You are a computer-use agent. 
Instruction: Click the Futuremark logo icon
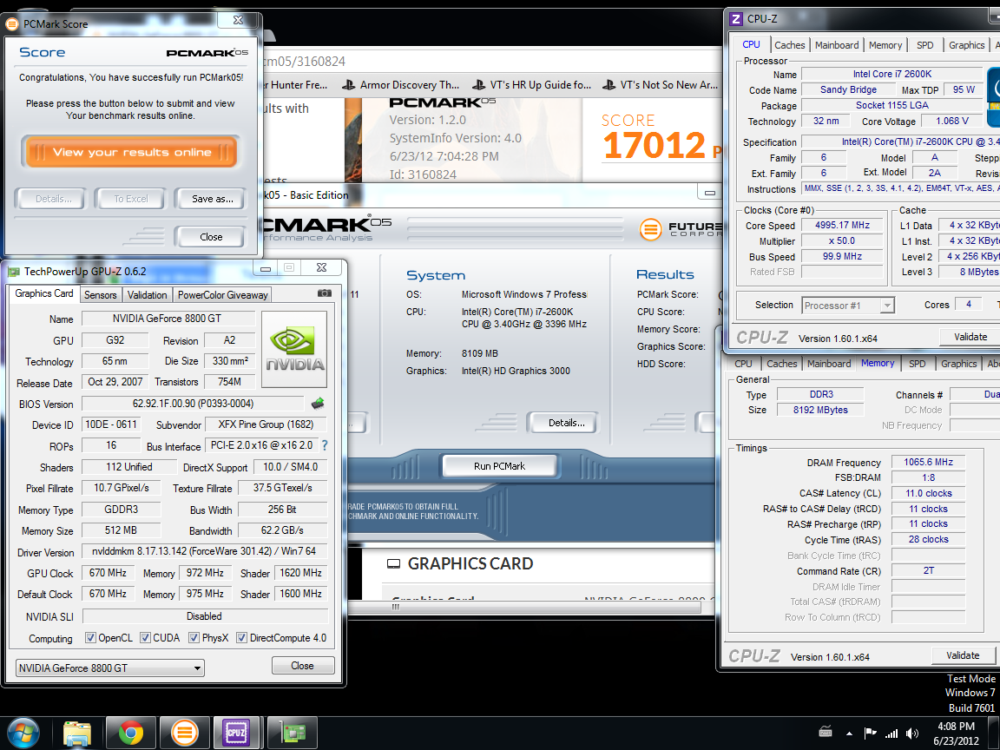(x=650, y=229)
